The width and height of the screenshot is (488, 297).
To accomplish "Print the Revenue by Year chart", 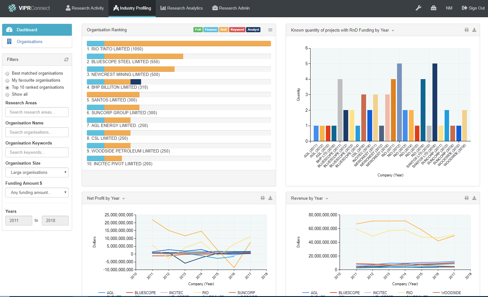I will click(x=467, y=198).
